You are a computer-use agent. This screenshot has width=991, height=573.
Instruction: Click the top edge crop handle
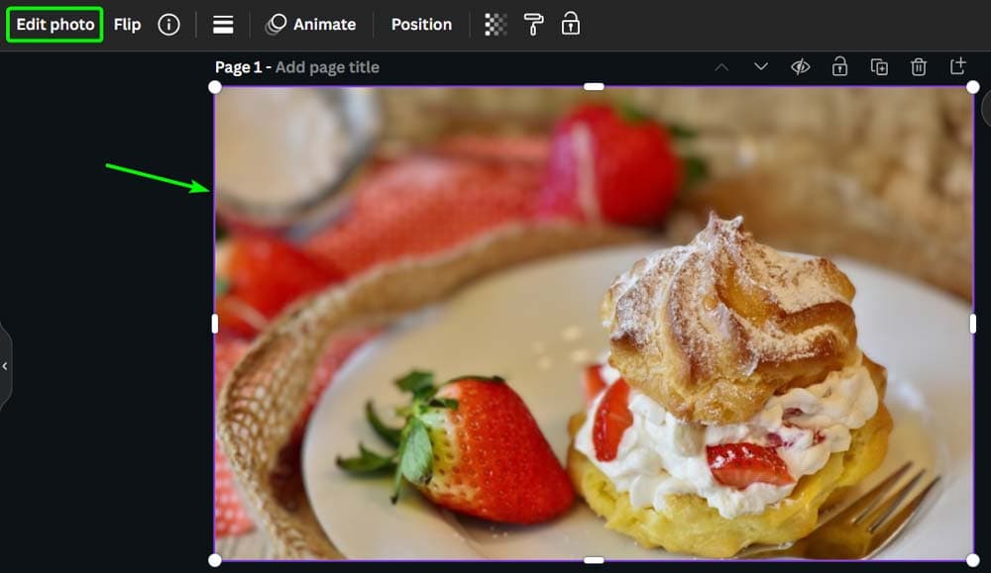coord(594,86)
